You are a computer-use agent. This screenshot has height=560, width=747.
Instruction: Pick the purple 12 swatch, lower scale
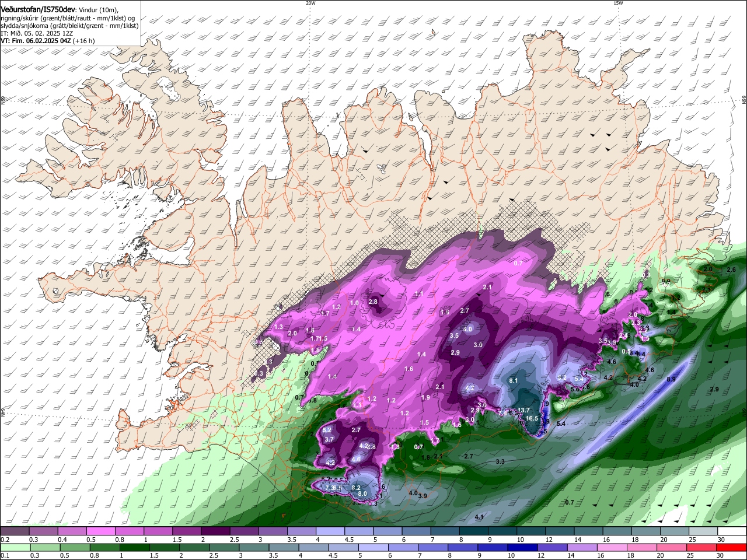point(552,547)
